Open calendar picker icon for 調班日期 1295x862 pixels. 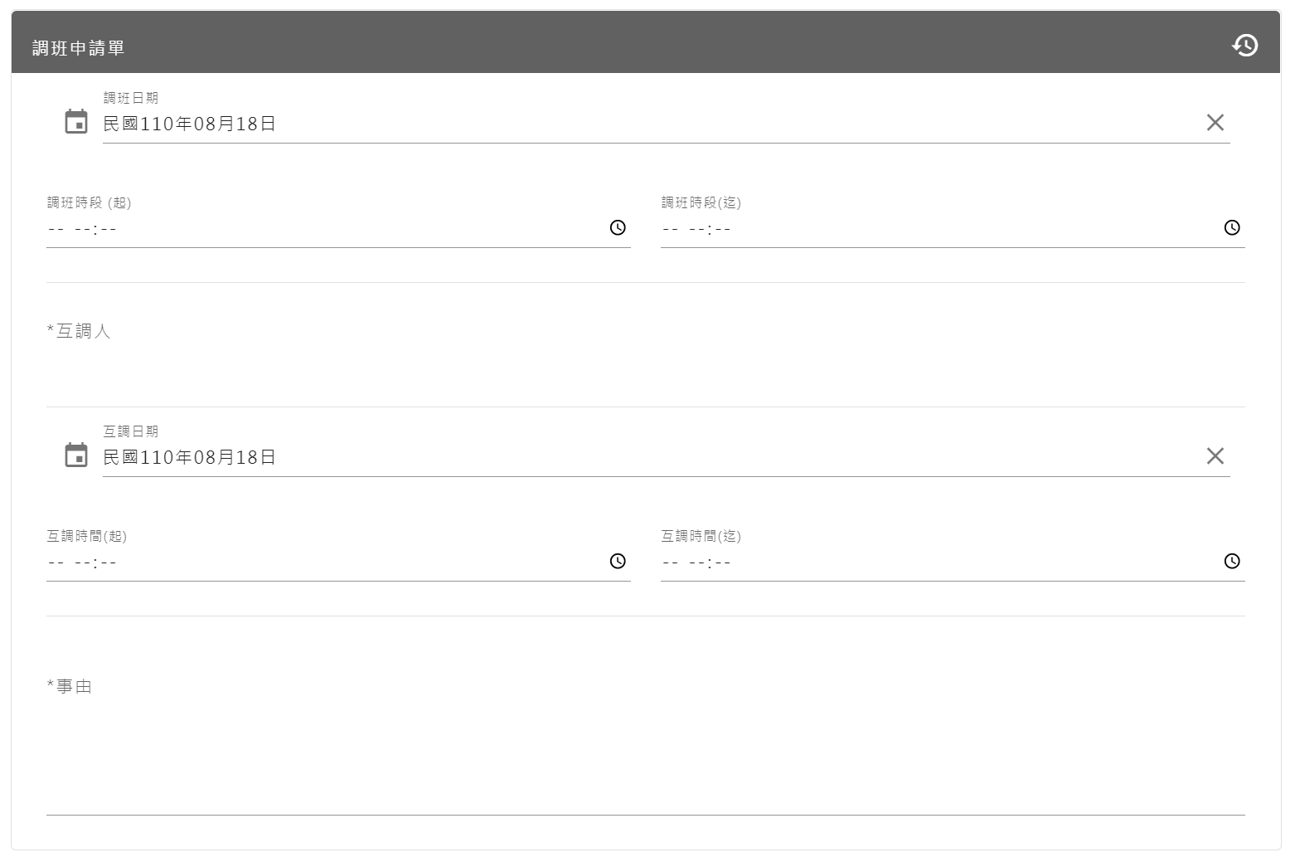tap(76, 122)
